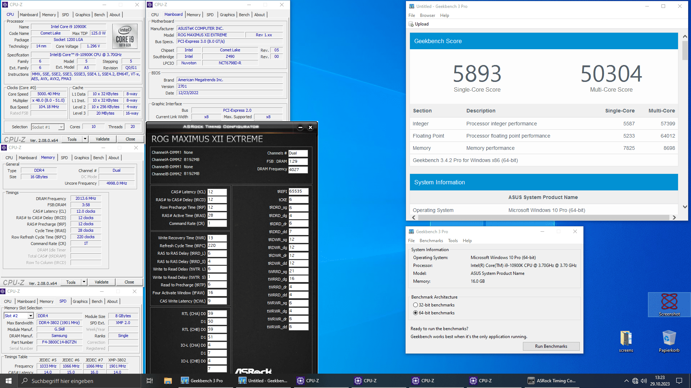Open the notification center icon
This screenshot has width=691, height=388.
(679, 381)
